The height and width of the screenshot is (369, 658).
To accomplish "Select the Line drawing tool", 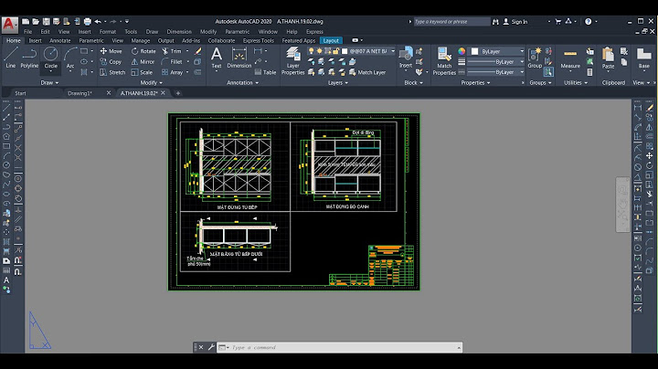I will tap(10, 58).
